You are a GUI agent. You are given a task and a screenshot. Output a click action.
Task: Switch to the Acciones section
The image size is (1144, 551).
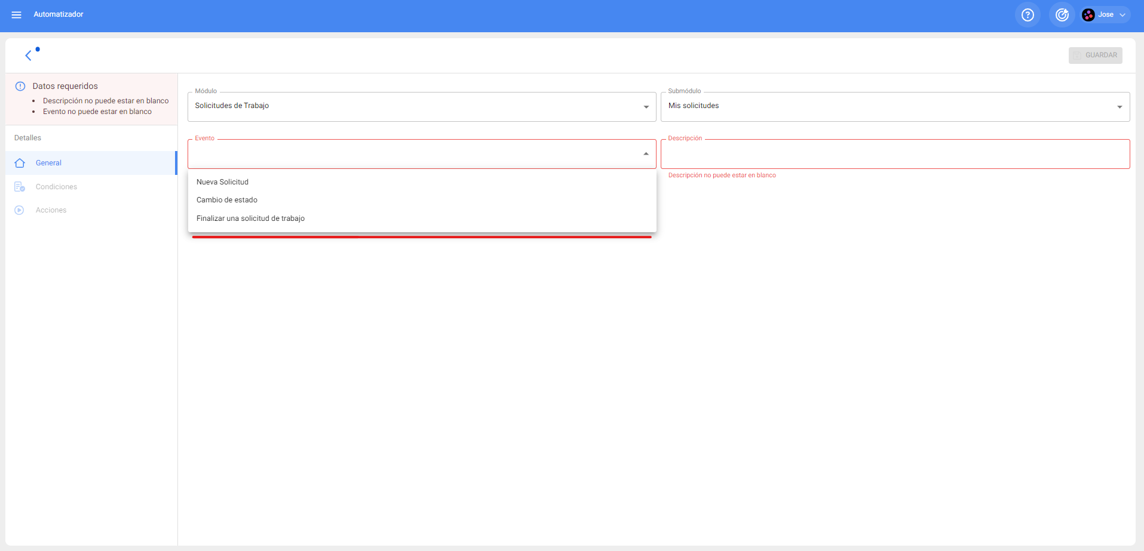click(51, 210)
